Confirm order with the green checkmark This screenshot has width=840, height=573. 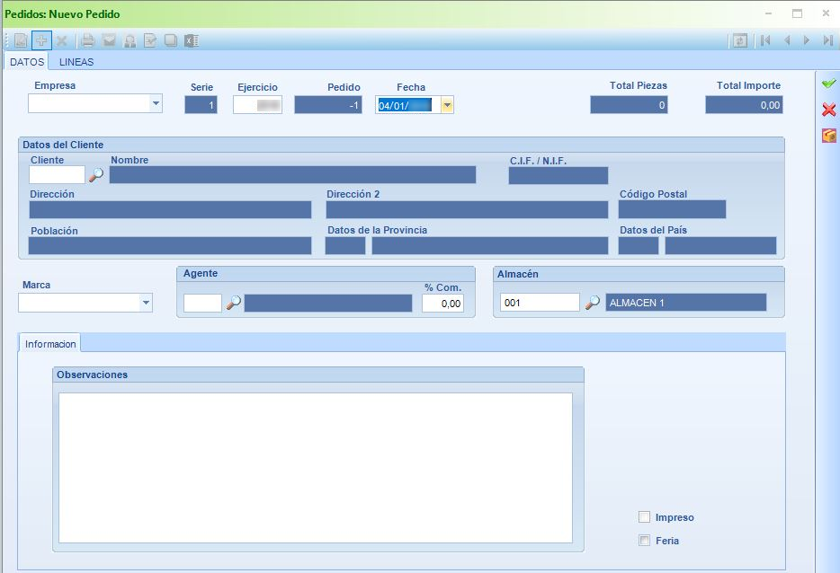[x=828, y=84]
